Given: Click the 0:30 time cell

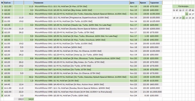Looking at the screenshot, I should [x=144, y=95].
